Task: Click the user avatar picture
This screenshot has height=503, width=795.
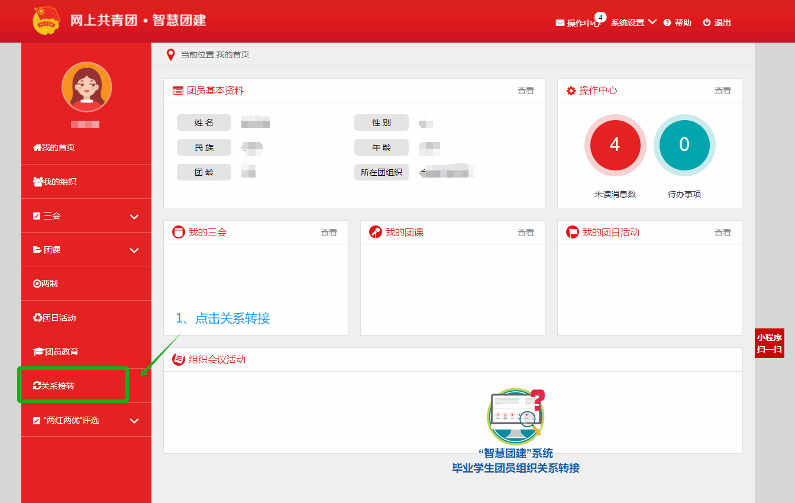Action: coord(86,87)
